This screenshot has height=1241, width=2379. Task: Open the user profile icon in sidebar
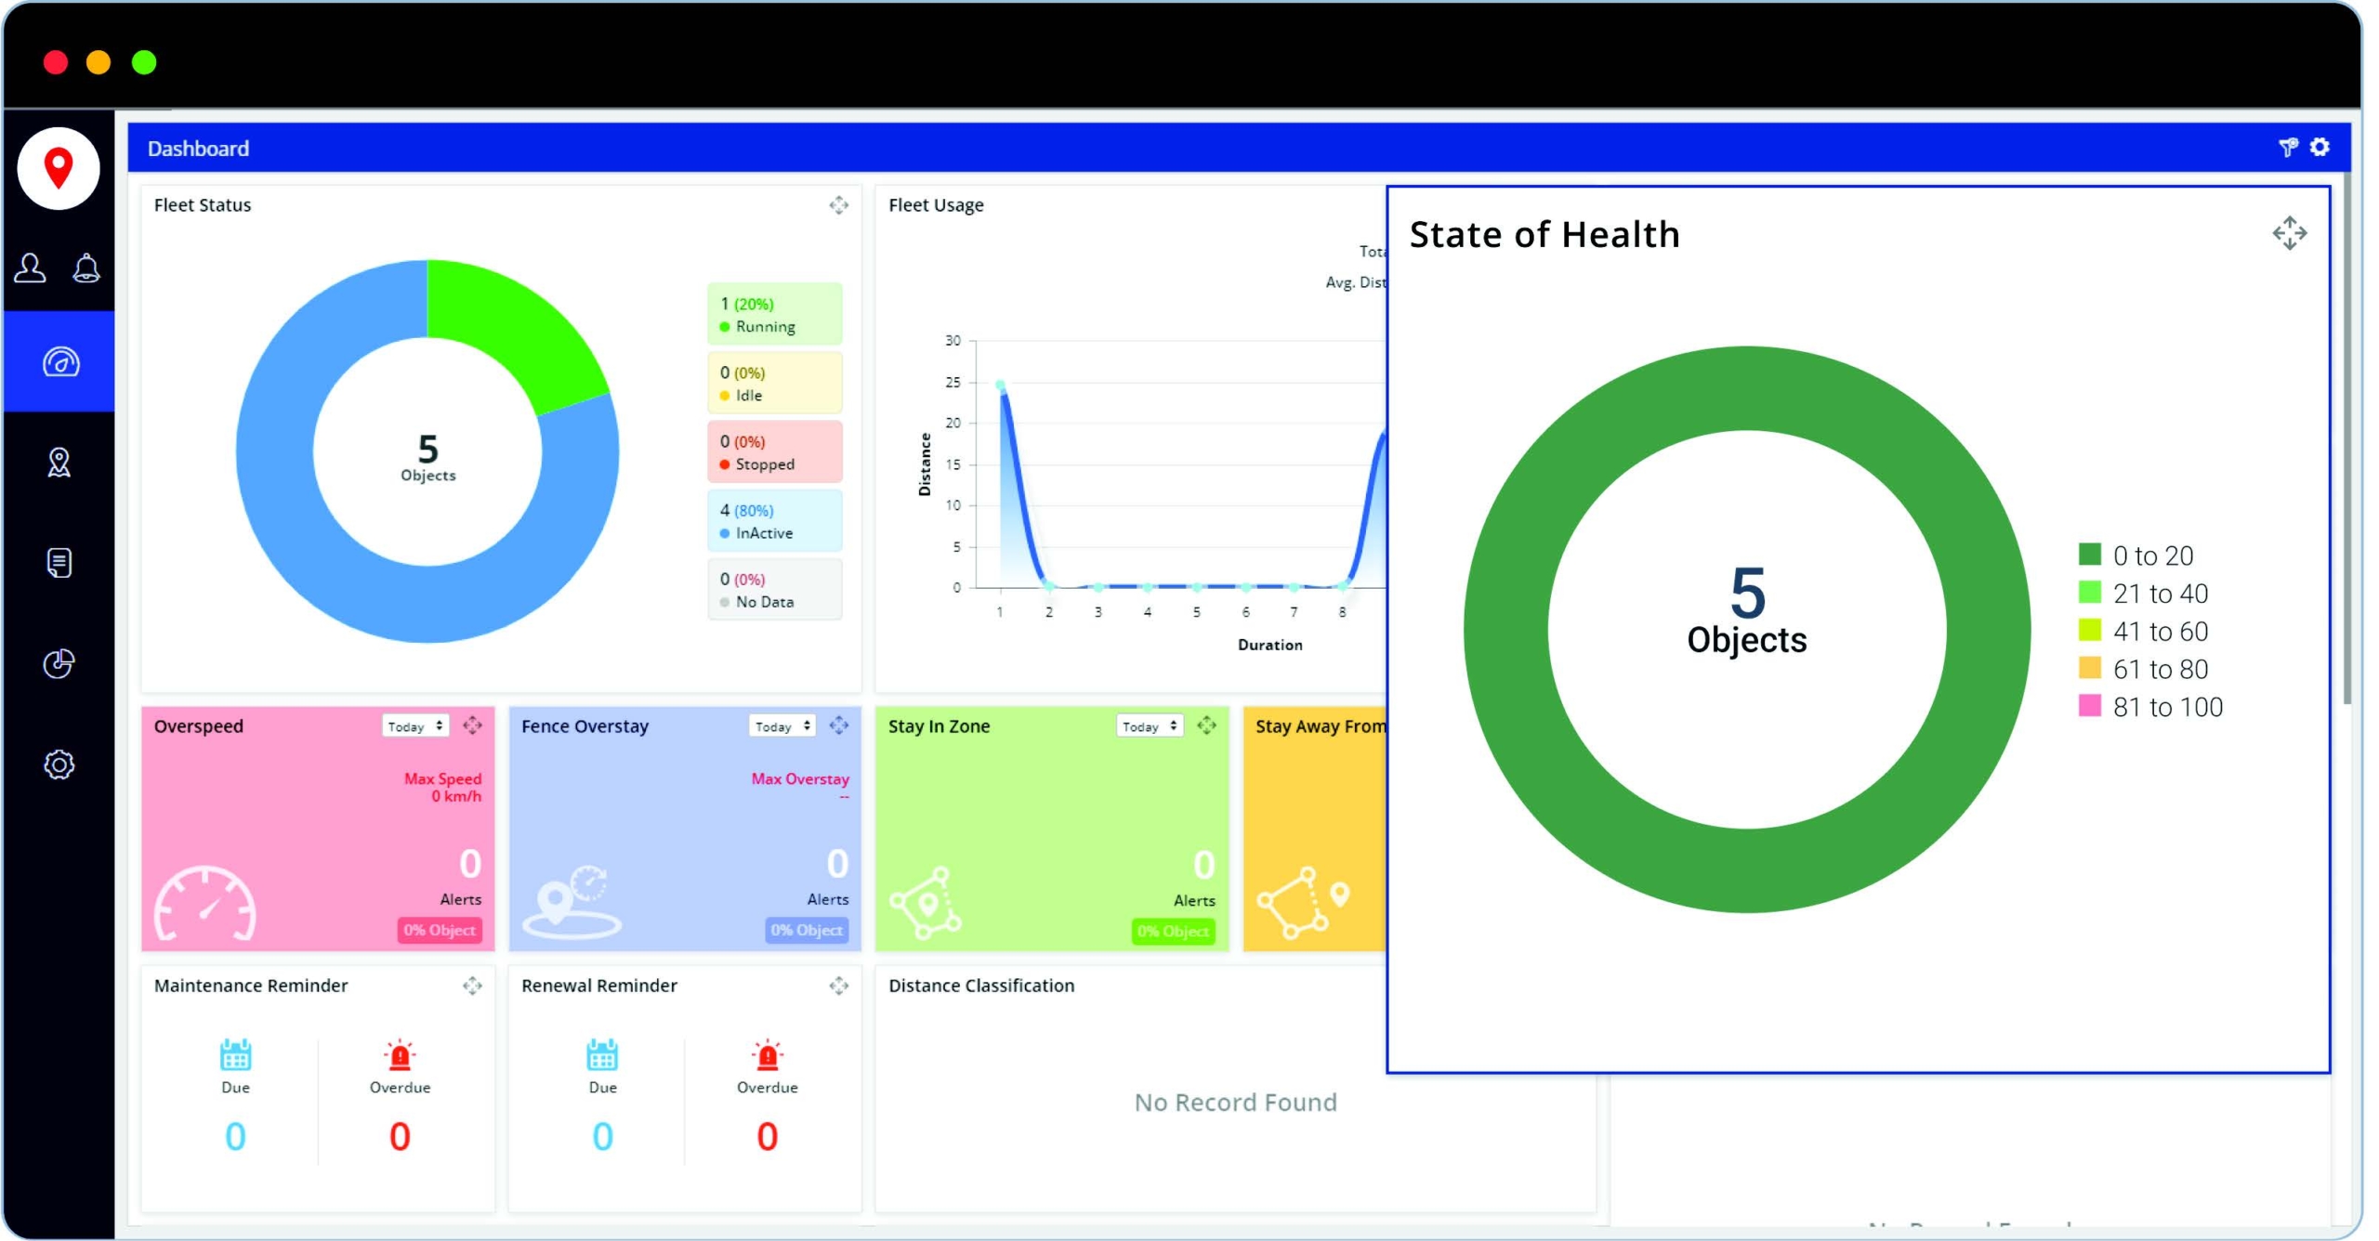[x=30, y=268]
